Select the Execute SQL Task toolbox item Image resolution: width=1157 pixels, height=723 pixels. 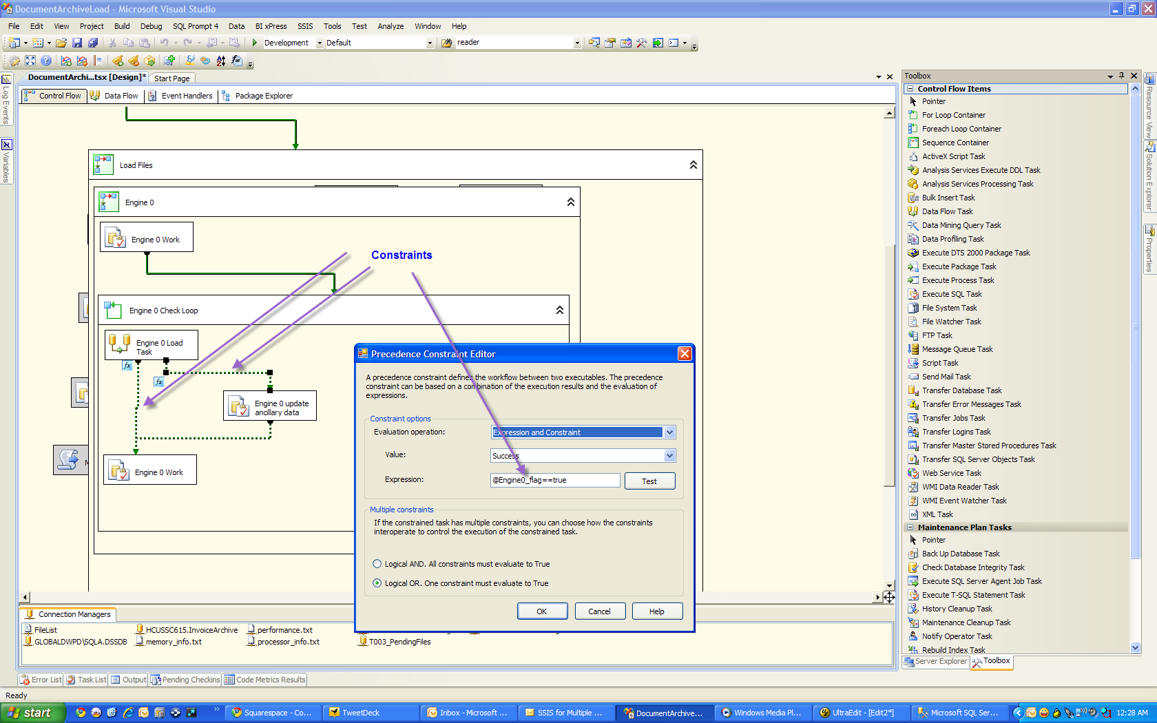(952, 294)
